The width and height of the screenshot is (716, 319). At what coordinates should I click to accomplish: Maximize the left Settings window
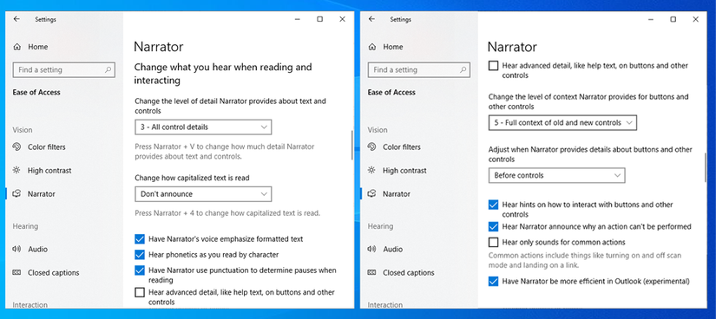pos(320,19)
